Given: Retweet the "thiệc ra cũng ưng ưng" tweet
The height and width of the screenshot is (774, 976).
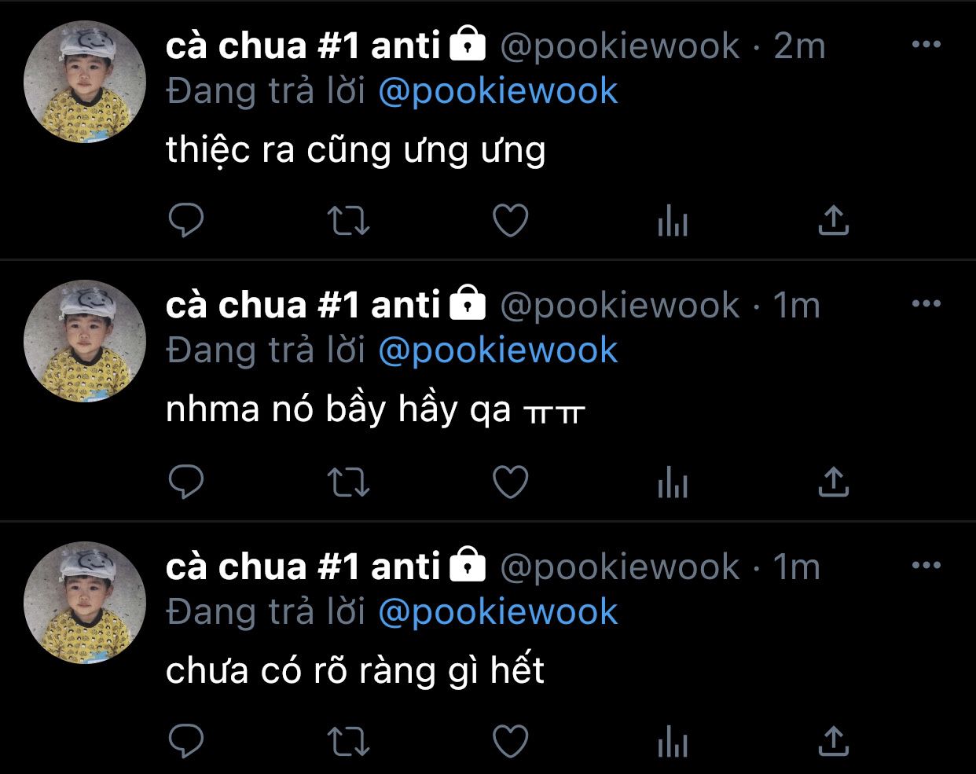Looking at the screenshot, I should tap(348, 221).
